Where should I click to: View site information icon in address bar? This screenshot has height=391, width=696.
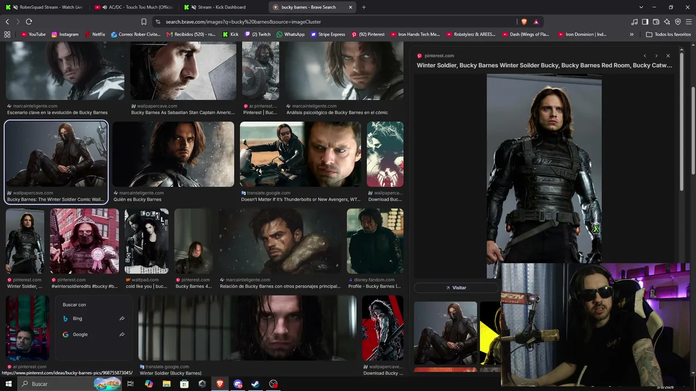[158, 22]
